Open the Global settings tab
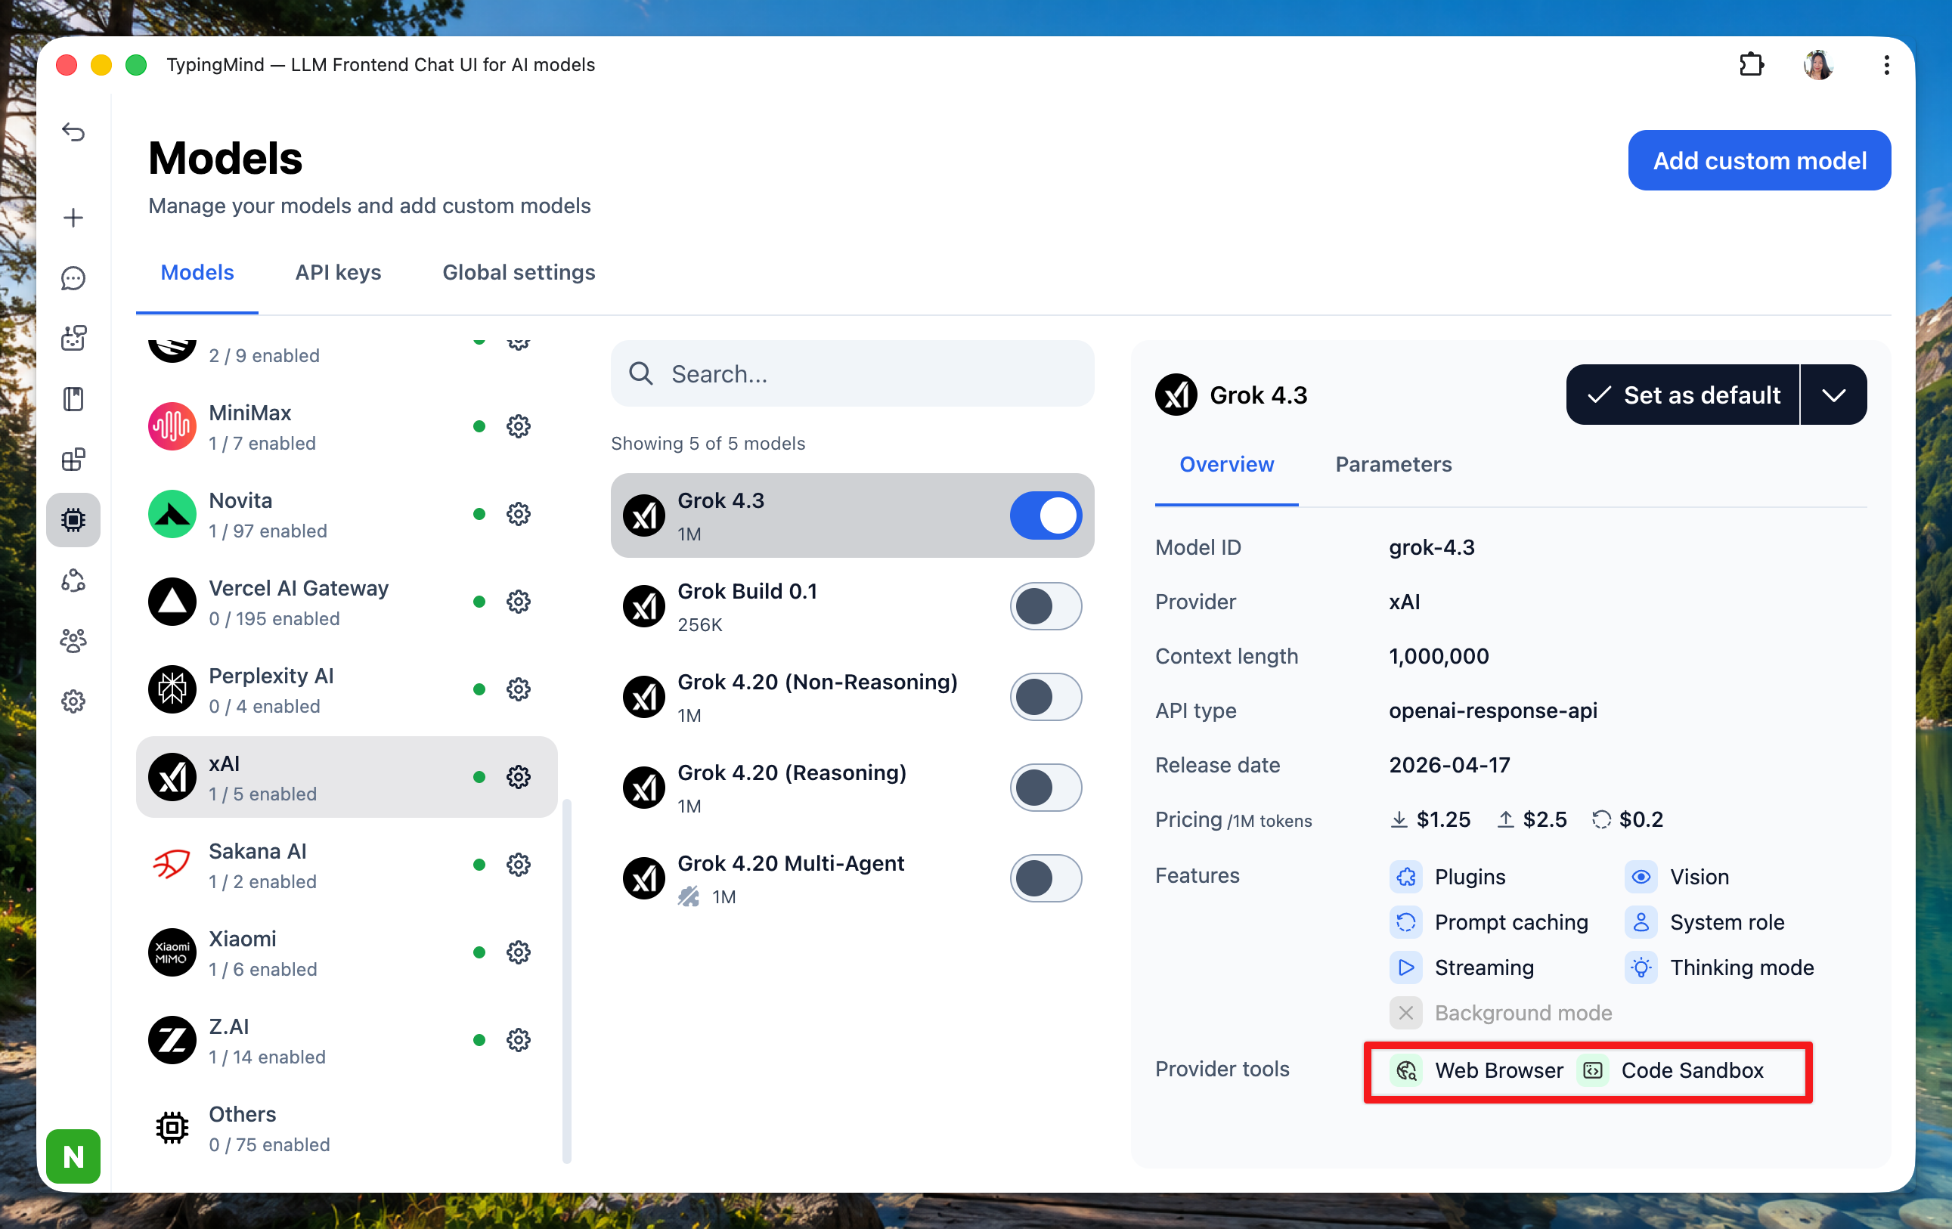This screenshot has width=1952, height=1229. click(519, 272)
